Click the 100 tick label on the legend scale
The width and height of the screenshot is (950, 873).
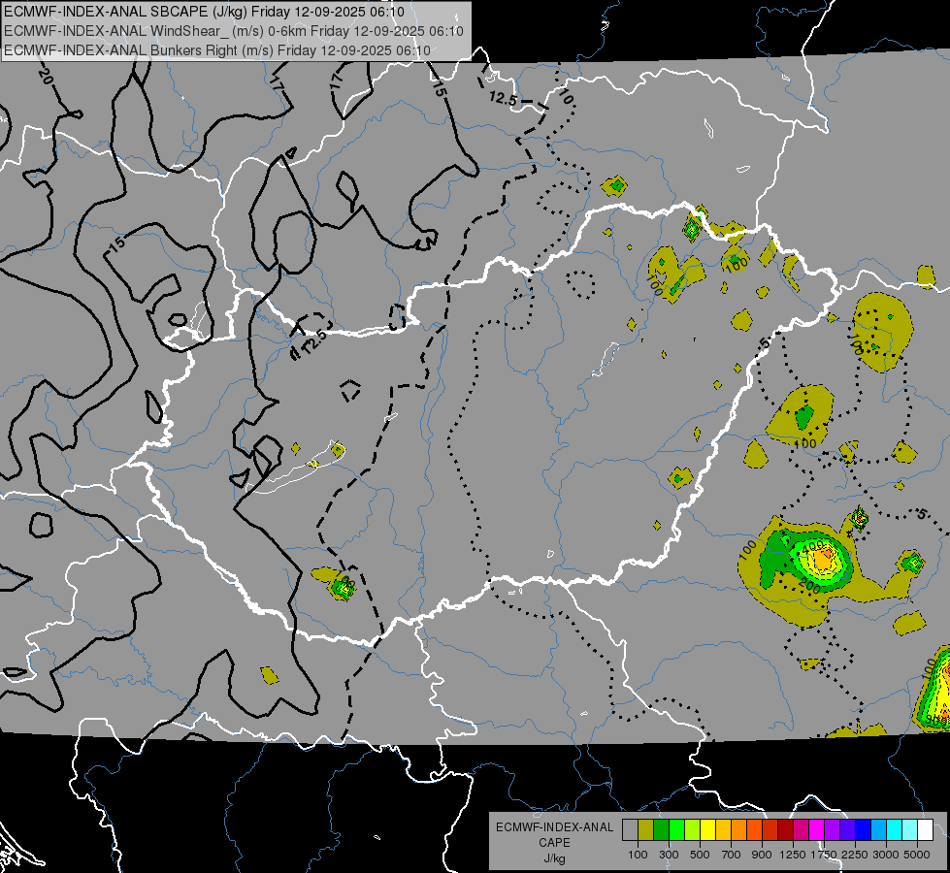(638, 855)
